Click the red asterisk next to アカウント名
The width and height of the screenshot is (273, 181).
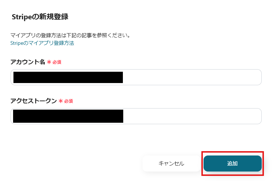49,62
